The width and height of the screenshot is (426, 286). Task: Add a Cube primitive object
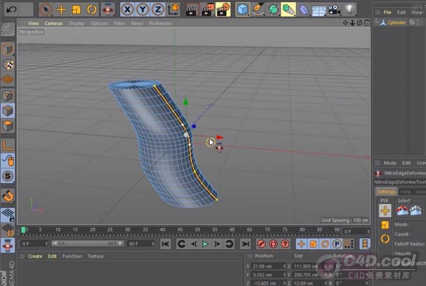click(x=242, y=10)
